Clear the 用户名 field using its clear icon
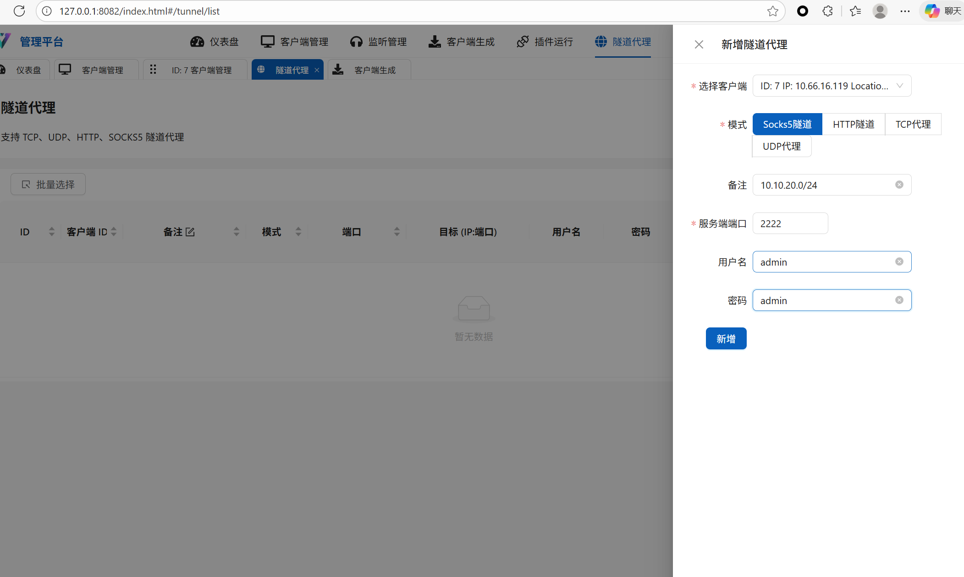Viewport: 964px width, 577px height. coord(899,261)
